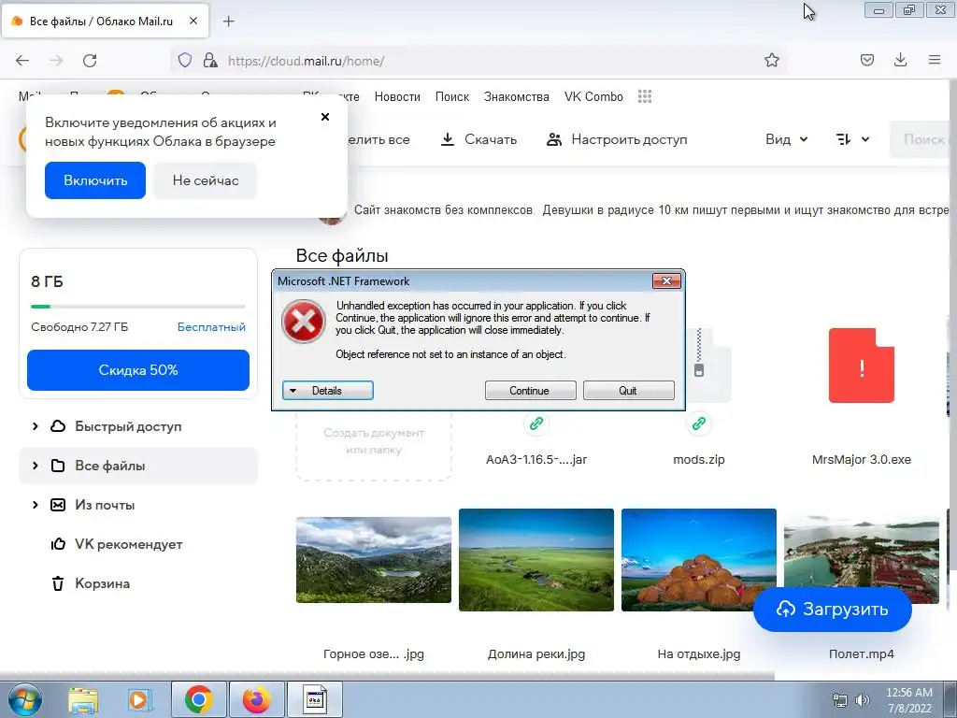Select Быстрый доступ in sidebar

pos(128,426)
